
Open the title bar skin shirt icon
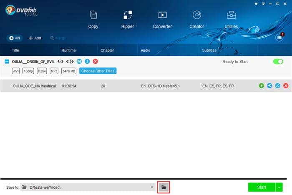click(x=256, y=4)
